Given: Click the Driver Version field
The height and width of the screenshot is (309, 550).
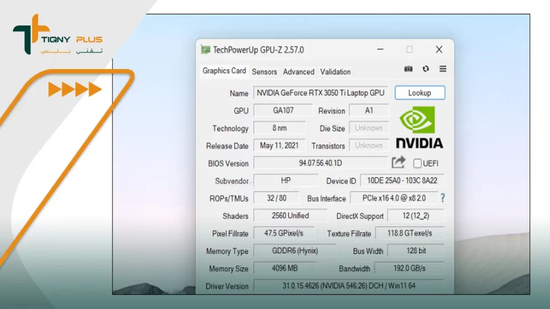Looking at the screenshot, I should [x=349, y=286].
